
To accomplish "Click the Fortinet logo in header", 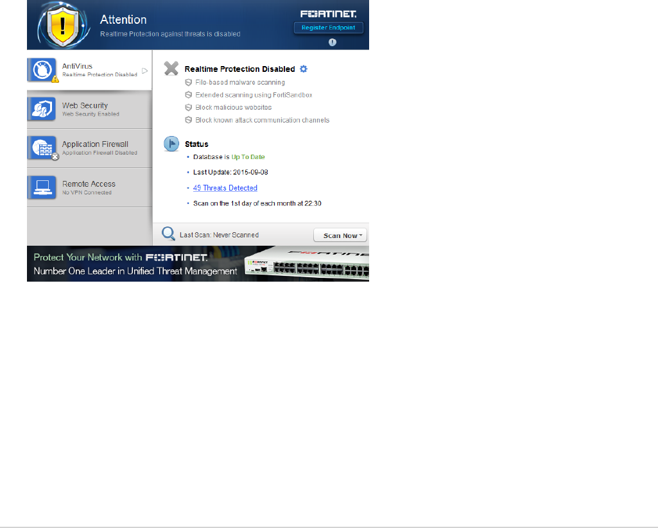I will [329, 14].
